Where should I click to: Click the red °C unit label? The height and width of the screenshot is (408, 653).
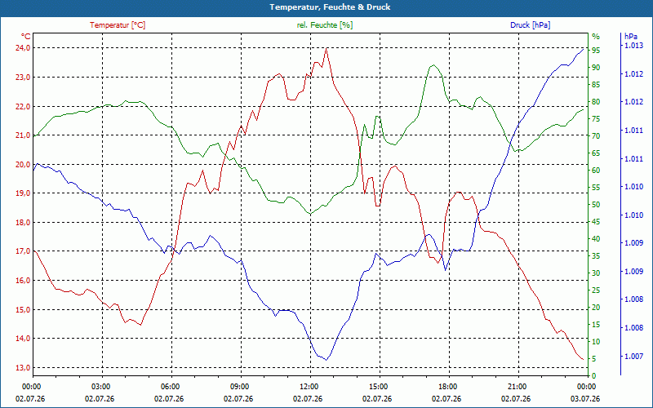25,37
